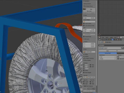Open Select menu in UV editor header

coord(107,37)
